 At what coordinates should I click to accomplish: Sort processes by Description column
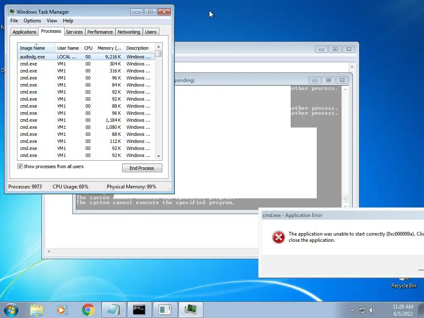(x=139, y=48)
